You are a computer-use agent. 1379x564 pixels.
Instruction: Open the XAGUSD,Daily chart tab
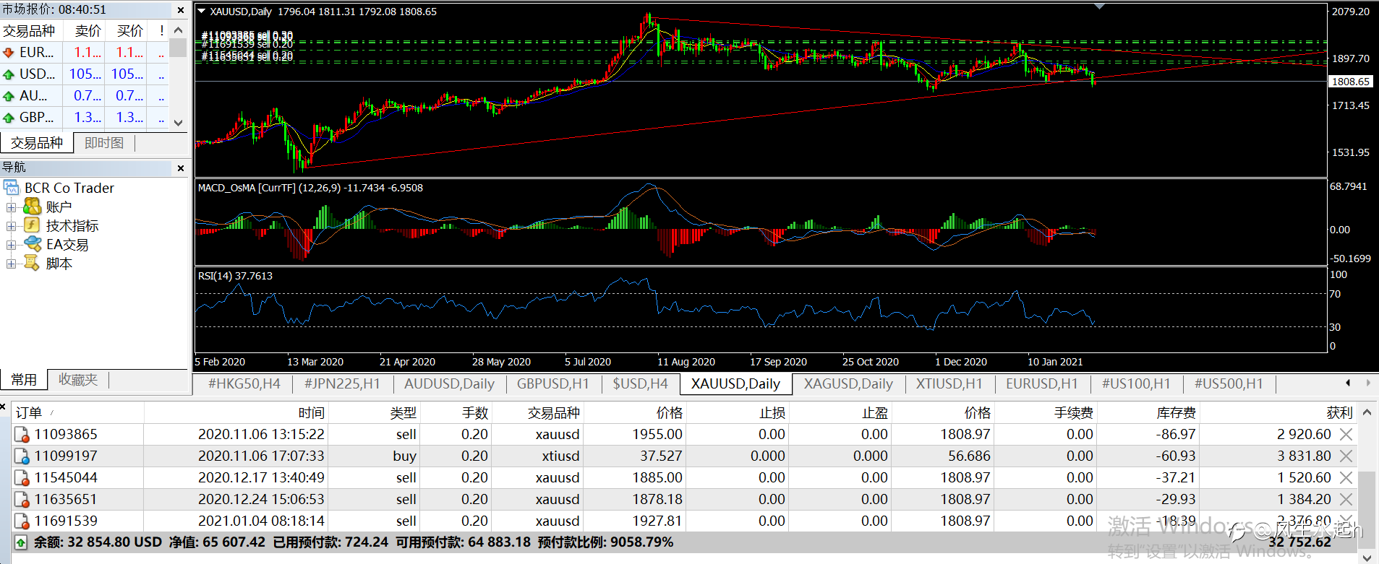pyautogui.click(x=848, y=383)
